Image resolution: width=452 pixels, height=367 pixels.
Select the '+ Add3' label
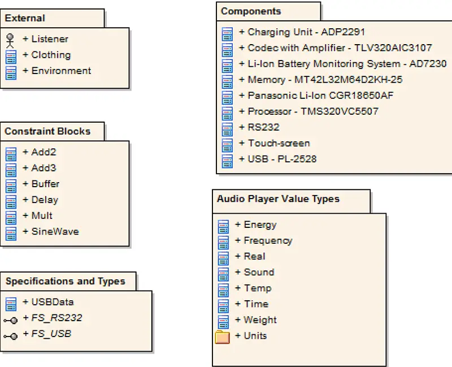coord(40,168)
